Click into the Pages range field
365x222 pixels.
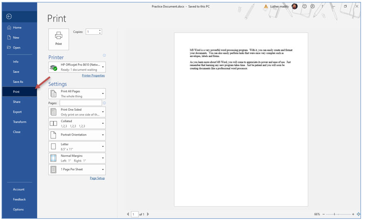pos(81,104)
